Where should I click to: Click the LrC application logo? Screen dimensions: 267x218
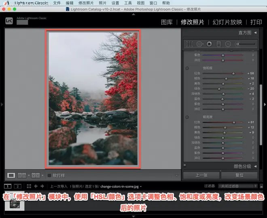[9, 21]
